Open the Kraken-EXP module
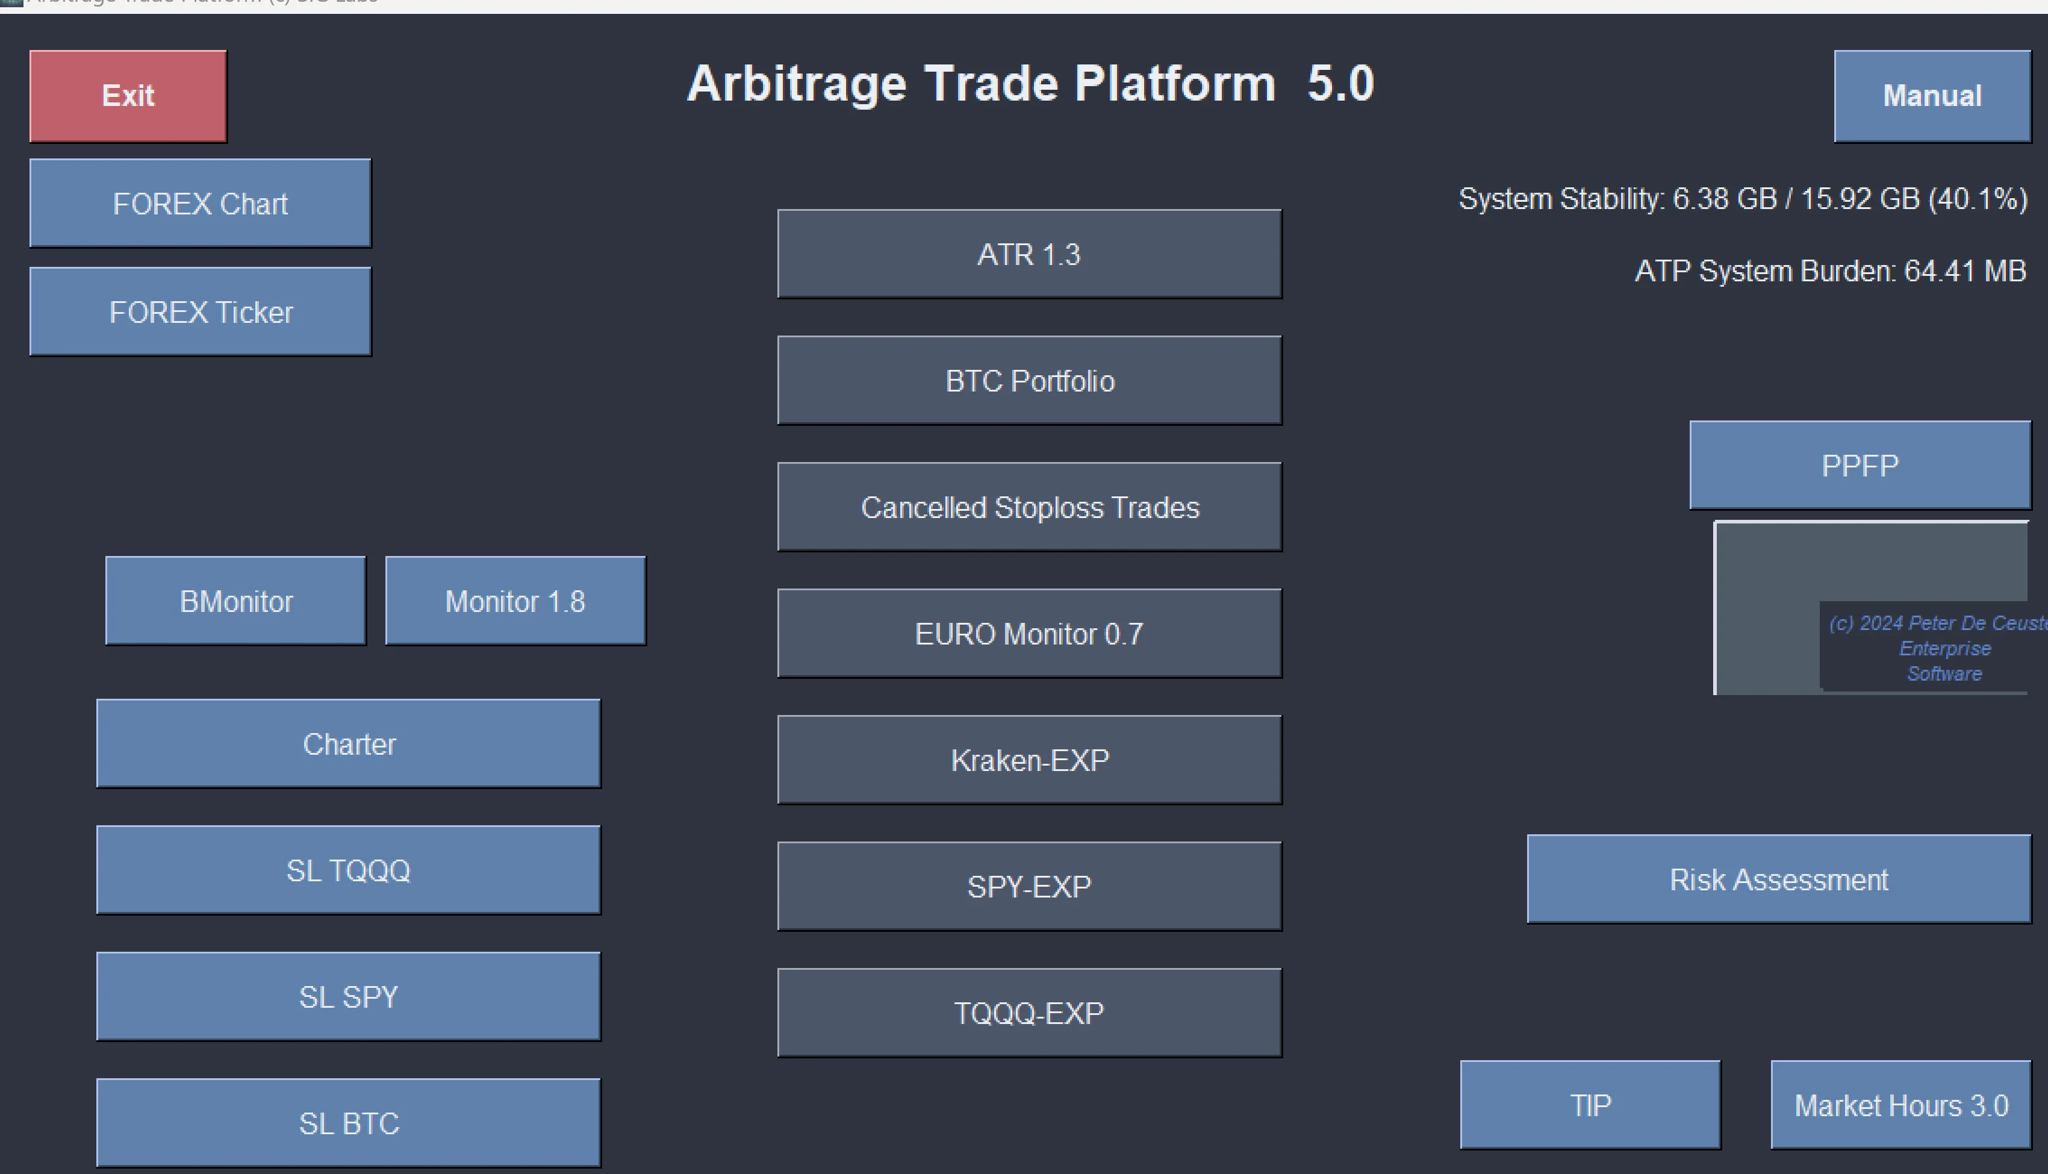Viewport: 2048px width, 1174px height. [1029, 760]
